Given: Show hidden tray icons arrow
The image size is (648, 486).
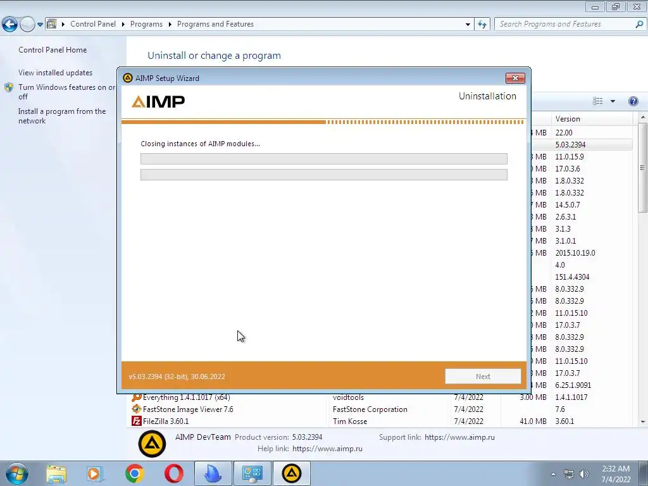Looking at the screenshot, I should 553,474.
